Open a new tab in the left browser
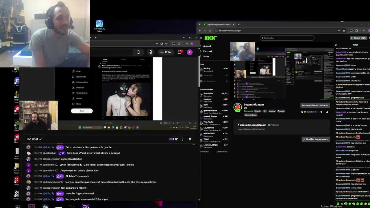The width and height of the screenshot is (370, 208). pos(96,37)
